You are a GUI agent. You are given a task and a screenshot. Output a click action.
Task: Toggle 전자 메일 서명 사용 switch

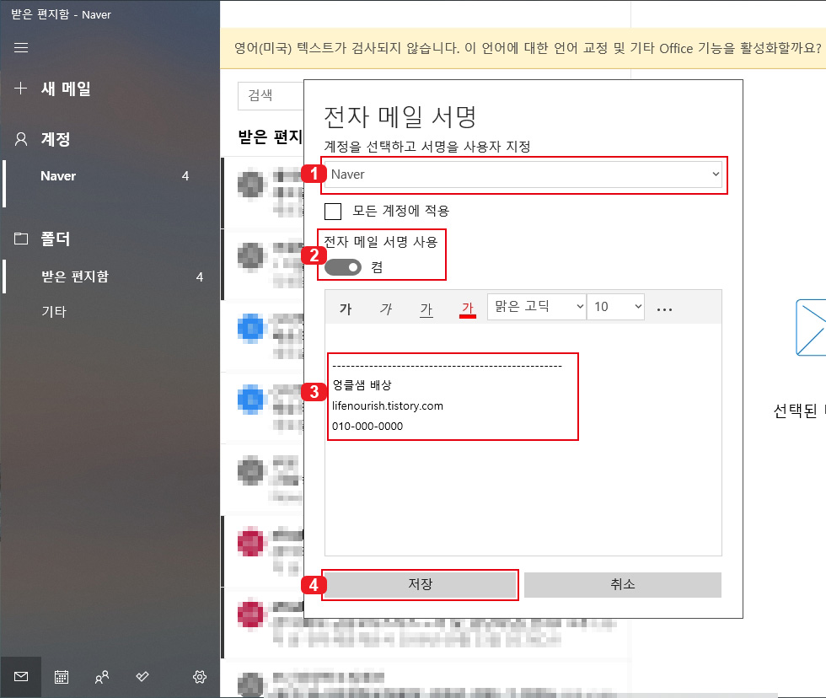[343, 267]
